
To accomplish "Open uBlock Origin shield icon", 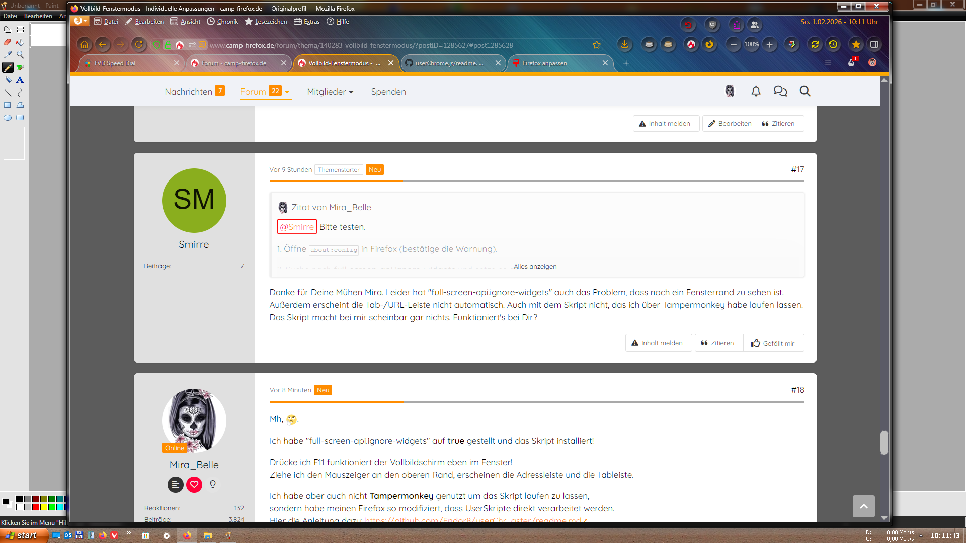I will click(x=712, y=25).
